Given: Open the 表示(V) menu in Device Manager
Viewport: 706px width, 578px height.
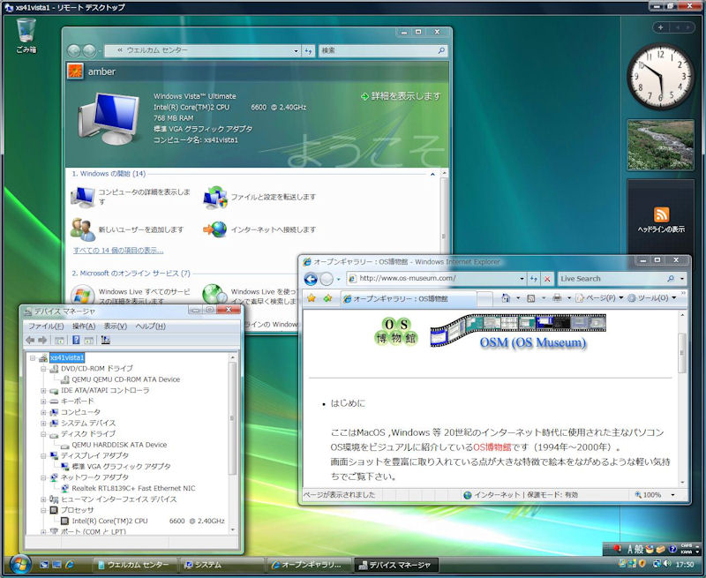Looking at the screenshot, I should [116, 326].
